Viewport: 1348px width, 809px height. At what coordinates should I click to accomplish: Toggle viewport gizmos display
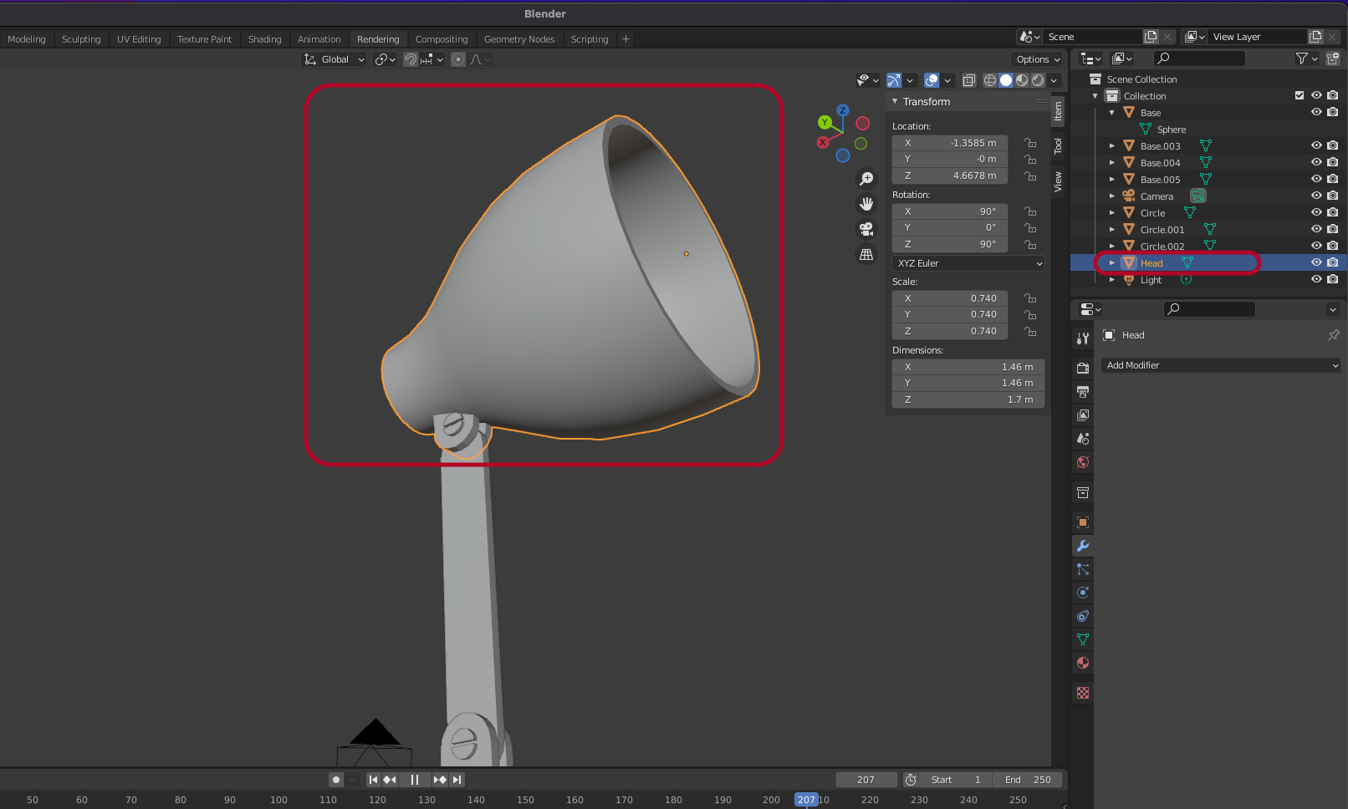point(894,80)
